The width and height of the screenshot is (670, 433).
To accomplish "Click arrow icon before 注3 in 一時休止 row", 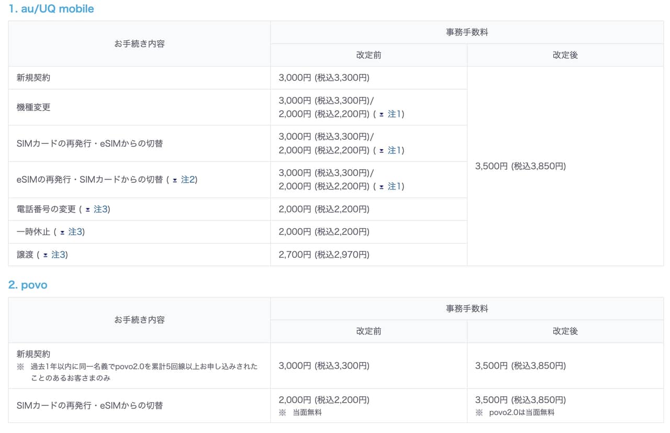I will pos(62,232).
